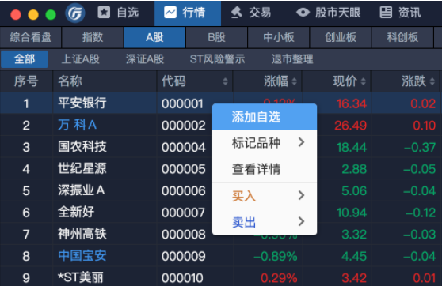Click code 000001 cell
This screenshot has height=286, width=442.
182,103
